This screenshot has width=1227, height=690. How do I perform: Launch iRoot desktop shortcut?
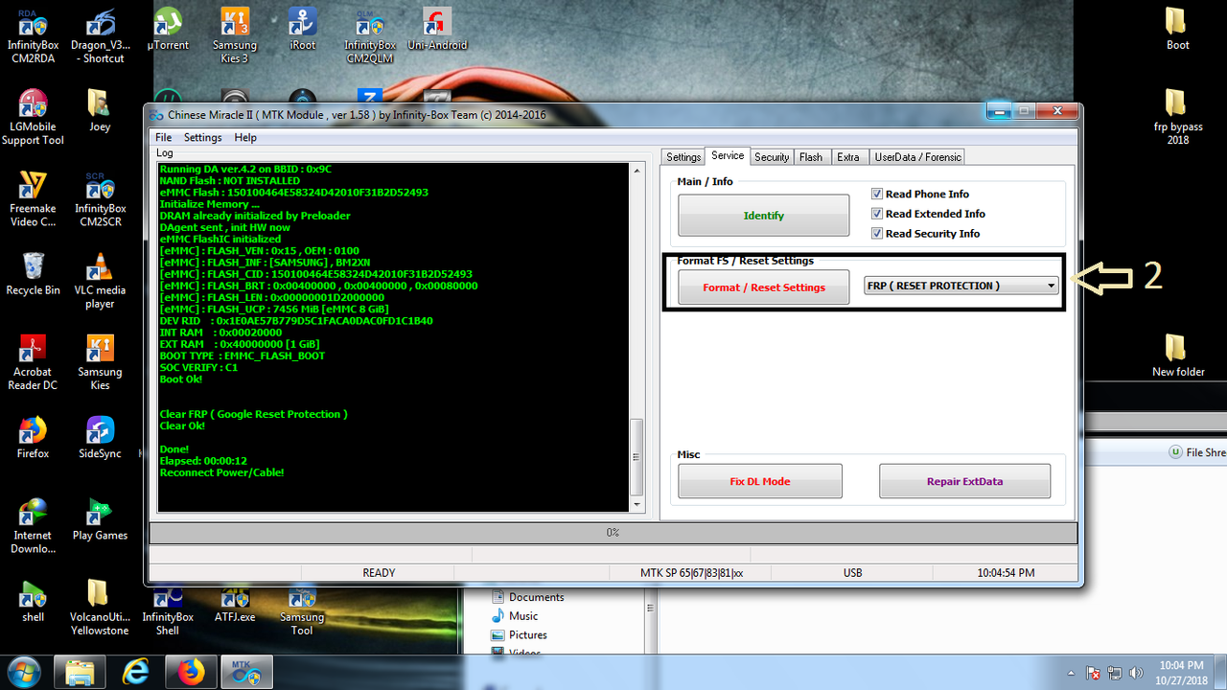(x=303, y=30)
